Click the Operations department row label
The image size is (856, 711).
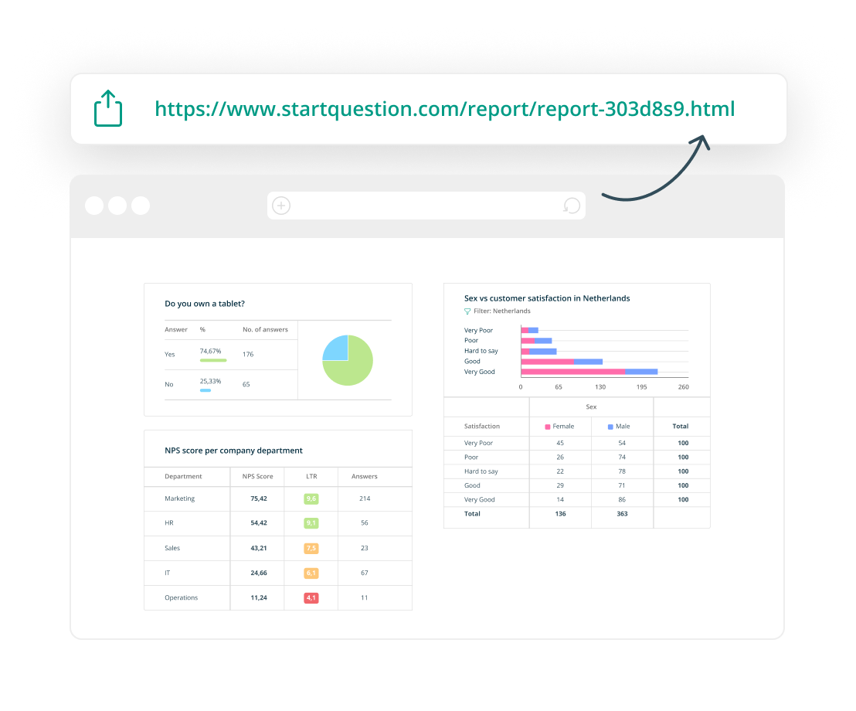click(x=182, y=598)
